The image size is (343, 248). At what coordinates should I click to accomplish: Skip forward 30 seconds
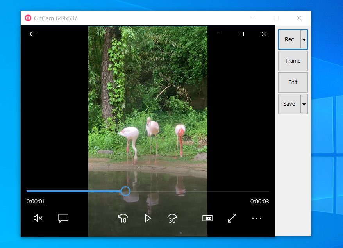pyautogui.click(x=172, y=218)
